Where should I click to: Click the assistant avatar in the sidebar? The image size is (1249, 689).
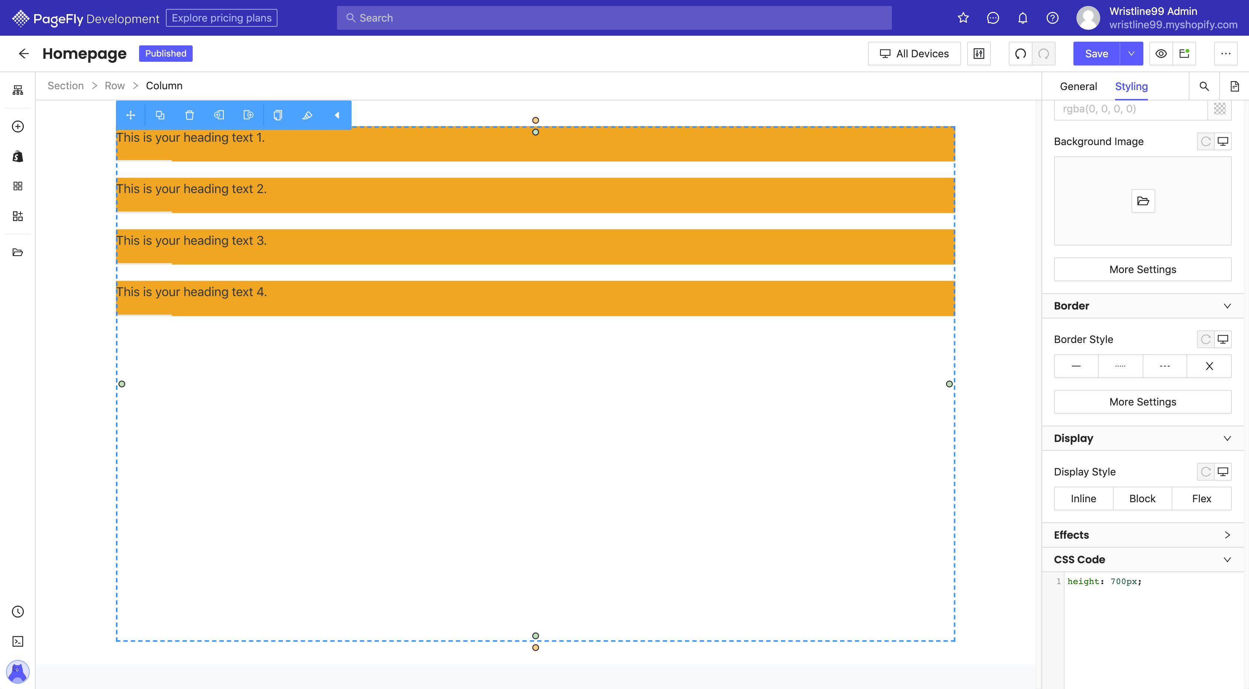18,672
